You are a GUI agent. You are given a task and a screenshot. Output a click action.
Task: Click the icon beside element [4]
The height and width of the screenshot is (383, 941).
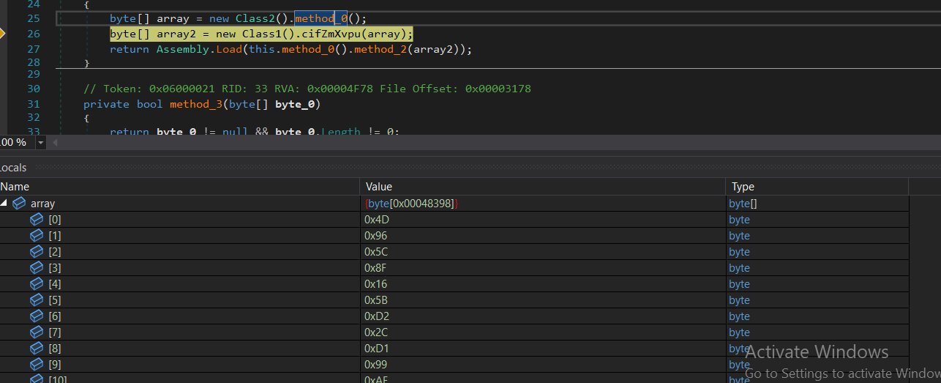click(37, 284)
